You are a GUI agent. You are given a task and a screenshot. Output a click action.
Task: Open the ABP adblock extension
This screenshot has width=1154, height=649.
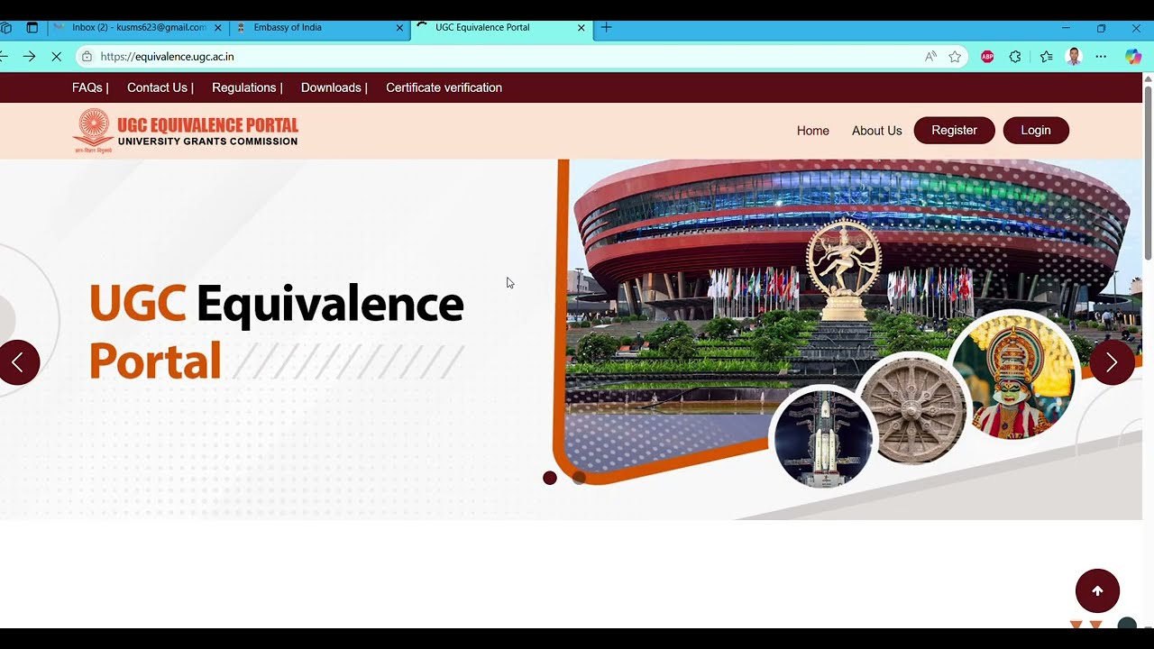[x=987, y=56]
